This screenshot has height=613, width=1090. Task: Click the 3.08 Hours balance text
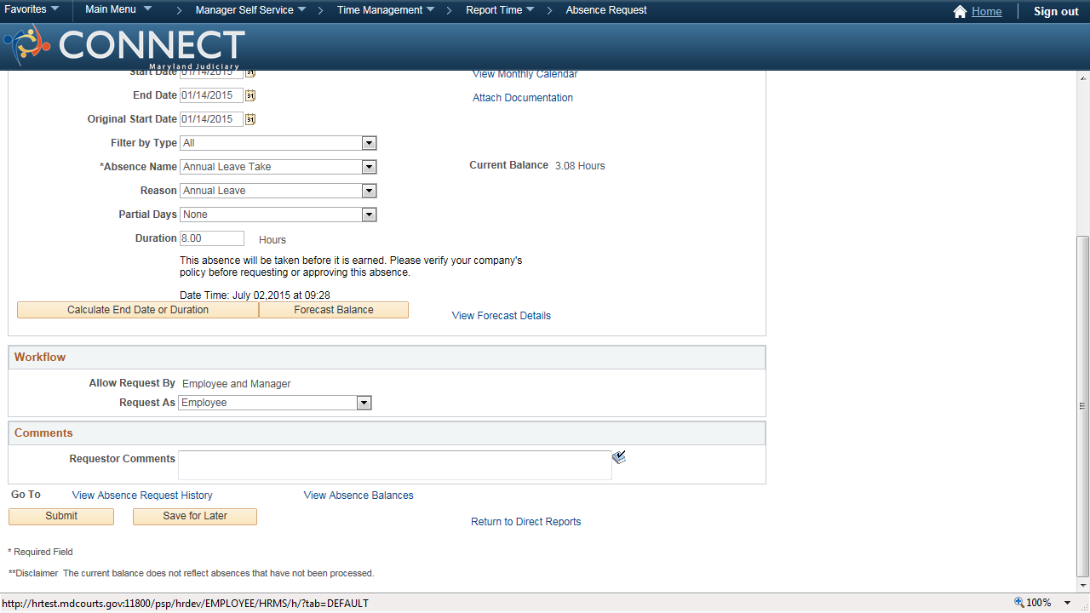(580, 166)
